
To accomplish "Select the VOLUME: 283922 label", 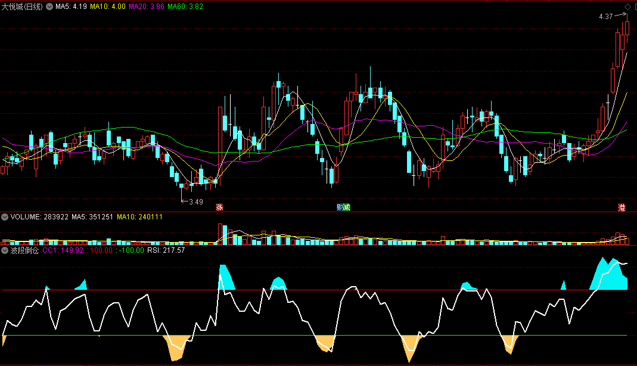I will pos(39,217).
